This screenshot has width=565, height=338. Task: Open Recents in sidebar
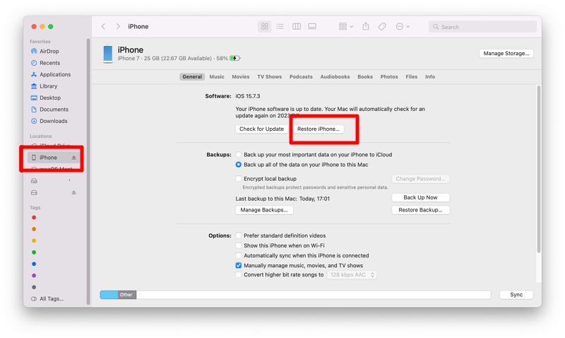49,63
